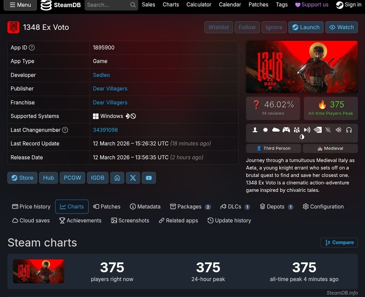
Task: Click the half-filled contrast circle icon
Action: pos(302,137)
